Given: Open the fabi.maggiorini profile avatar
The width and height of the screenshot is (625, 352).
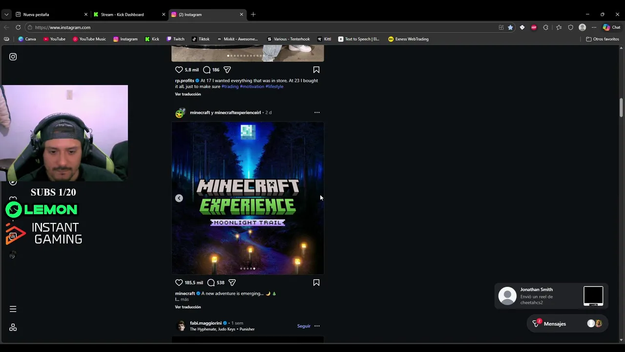Looking at the screenshot, I should 181,326.
